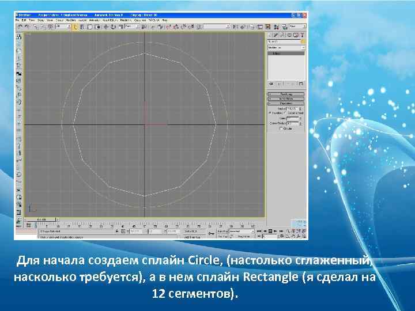Image resolution: width=415 pixels, height=311 pixels.
Task: Click the Radius spinner arrows
Action: tap(300, 109)
